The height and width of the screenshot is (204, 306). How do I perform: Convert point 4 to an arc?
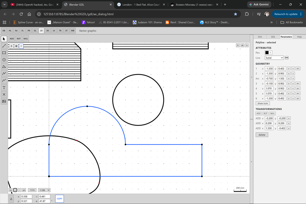pyautogui.click(x=298, y=89)
